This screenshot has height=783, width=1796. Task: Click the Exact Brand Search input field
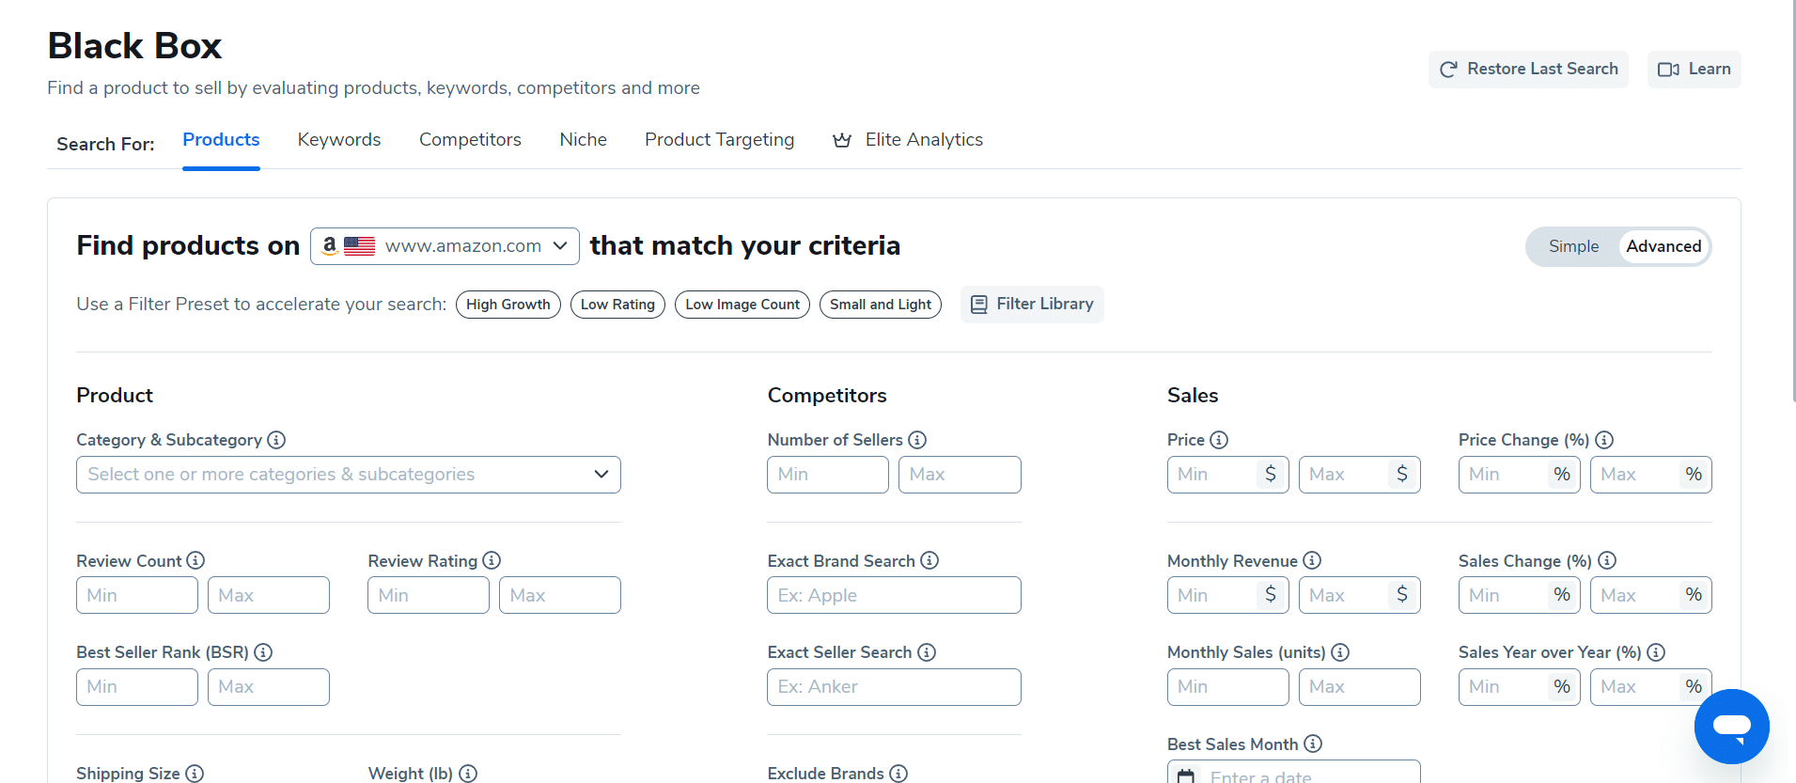(x=894, y=595)
